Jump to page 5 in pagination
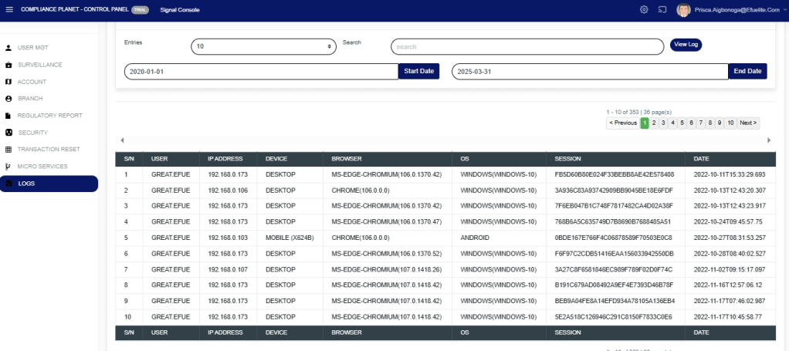789x351 pixels. 682,123
